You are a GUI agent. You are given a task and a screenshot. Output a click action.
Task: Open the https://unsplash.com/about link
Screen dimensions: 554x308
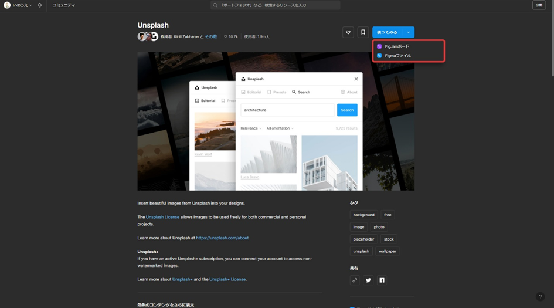pos(222,238)
